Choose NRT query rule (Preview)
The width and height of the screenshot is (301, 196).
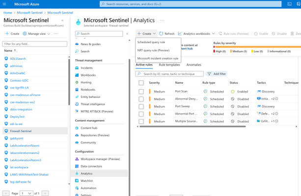(153, 50)
